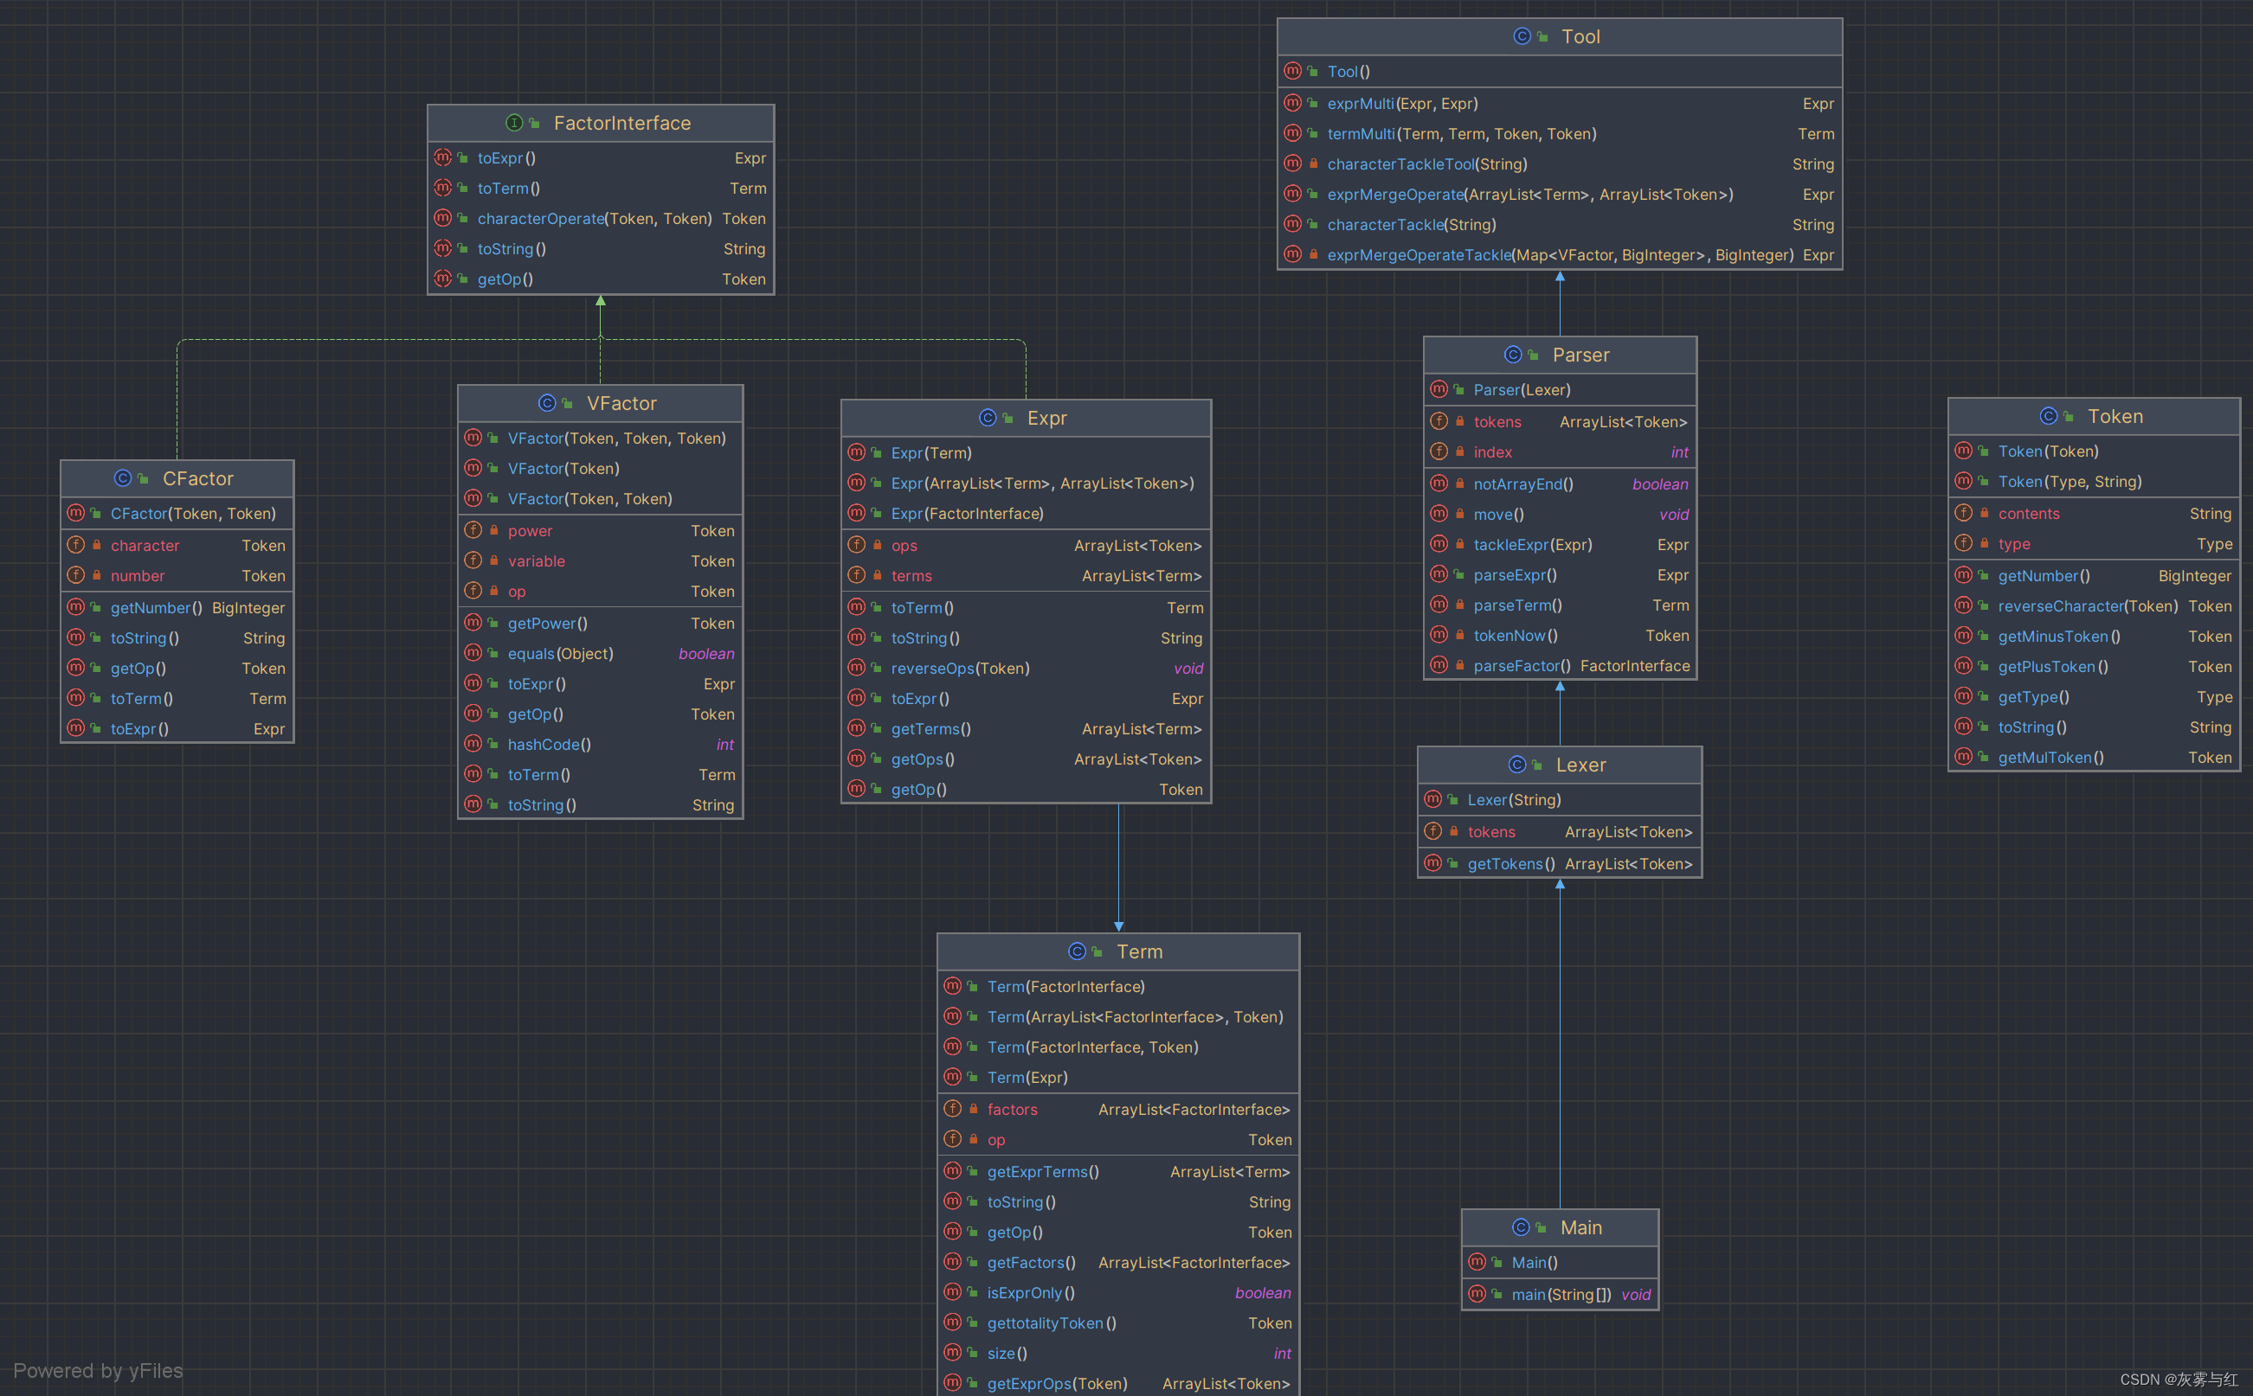The height and width of the screenshot is (1396, 2253).
Task: Select parseTerm() method in Parser
Action: (1560, 605)
